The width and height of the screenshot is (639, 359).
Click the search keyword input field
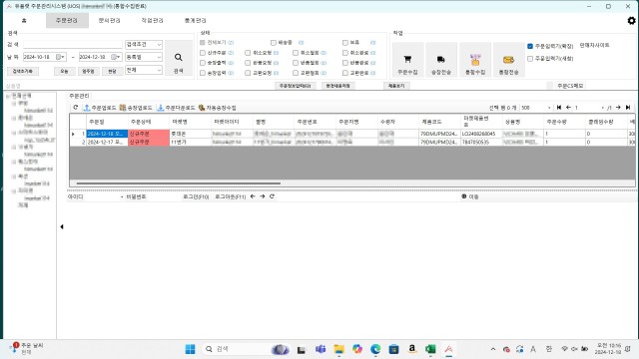click(x=73, y=44)
